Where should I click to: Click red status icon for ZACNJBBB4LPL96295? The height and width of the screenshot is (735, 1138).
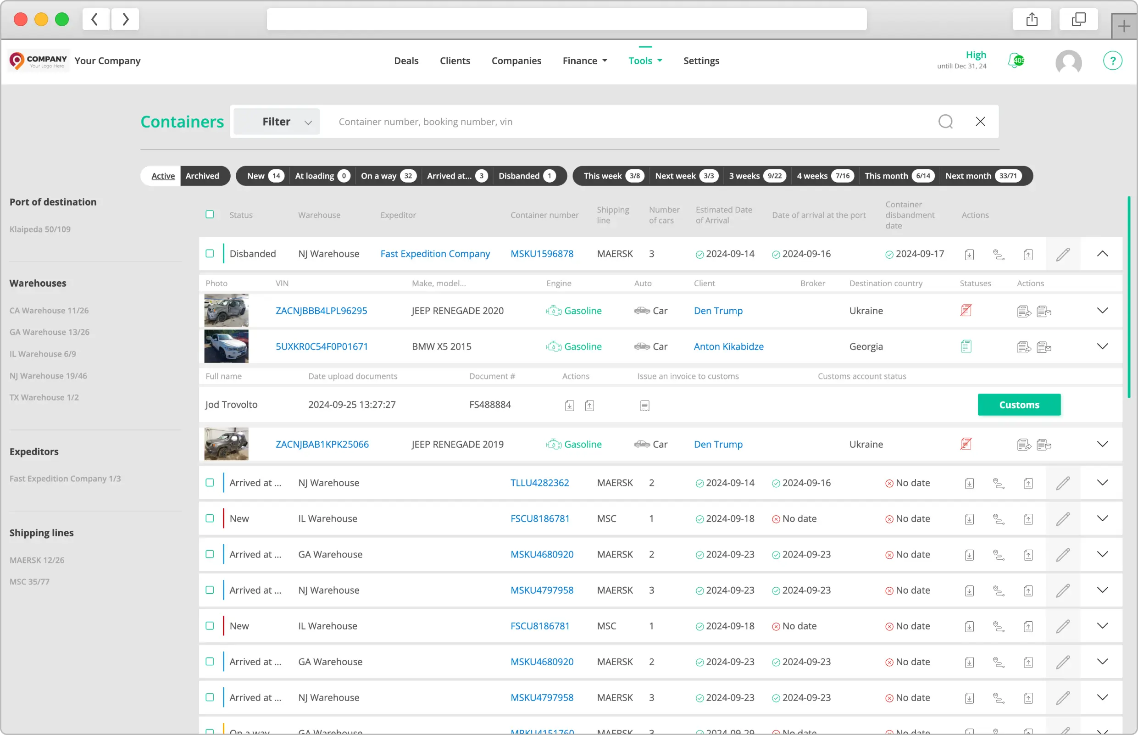pos(966,310)
